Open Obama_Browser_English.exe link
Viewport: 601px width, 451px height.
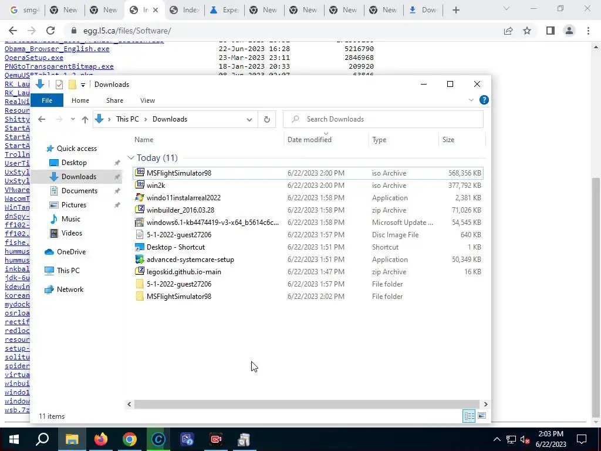tap(57, 49)
